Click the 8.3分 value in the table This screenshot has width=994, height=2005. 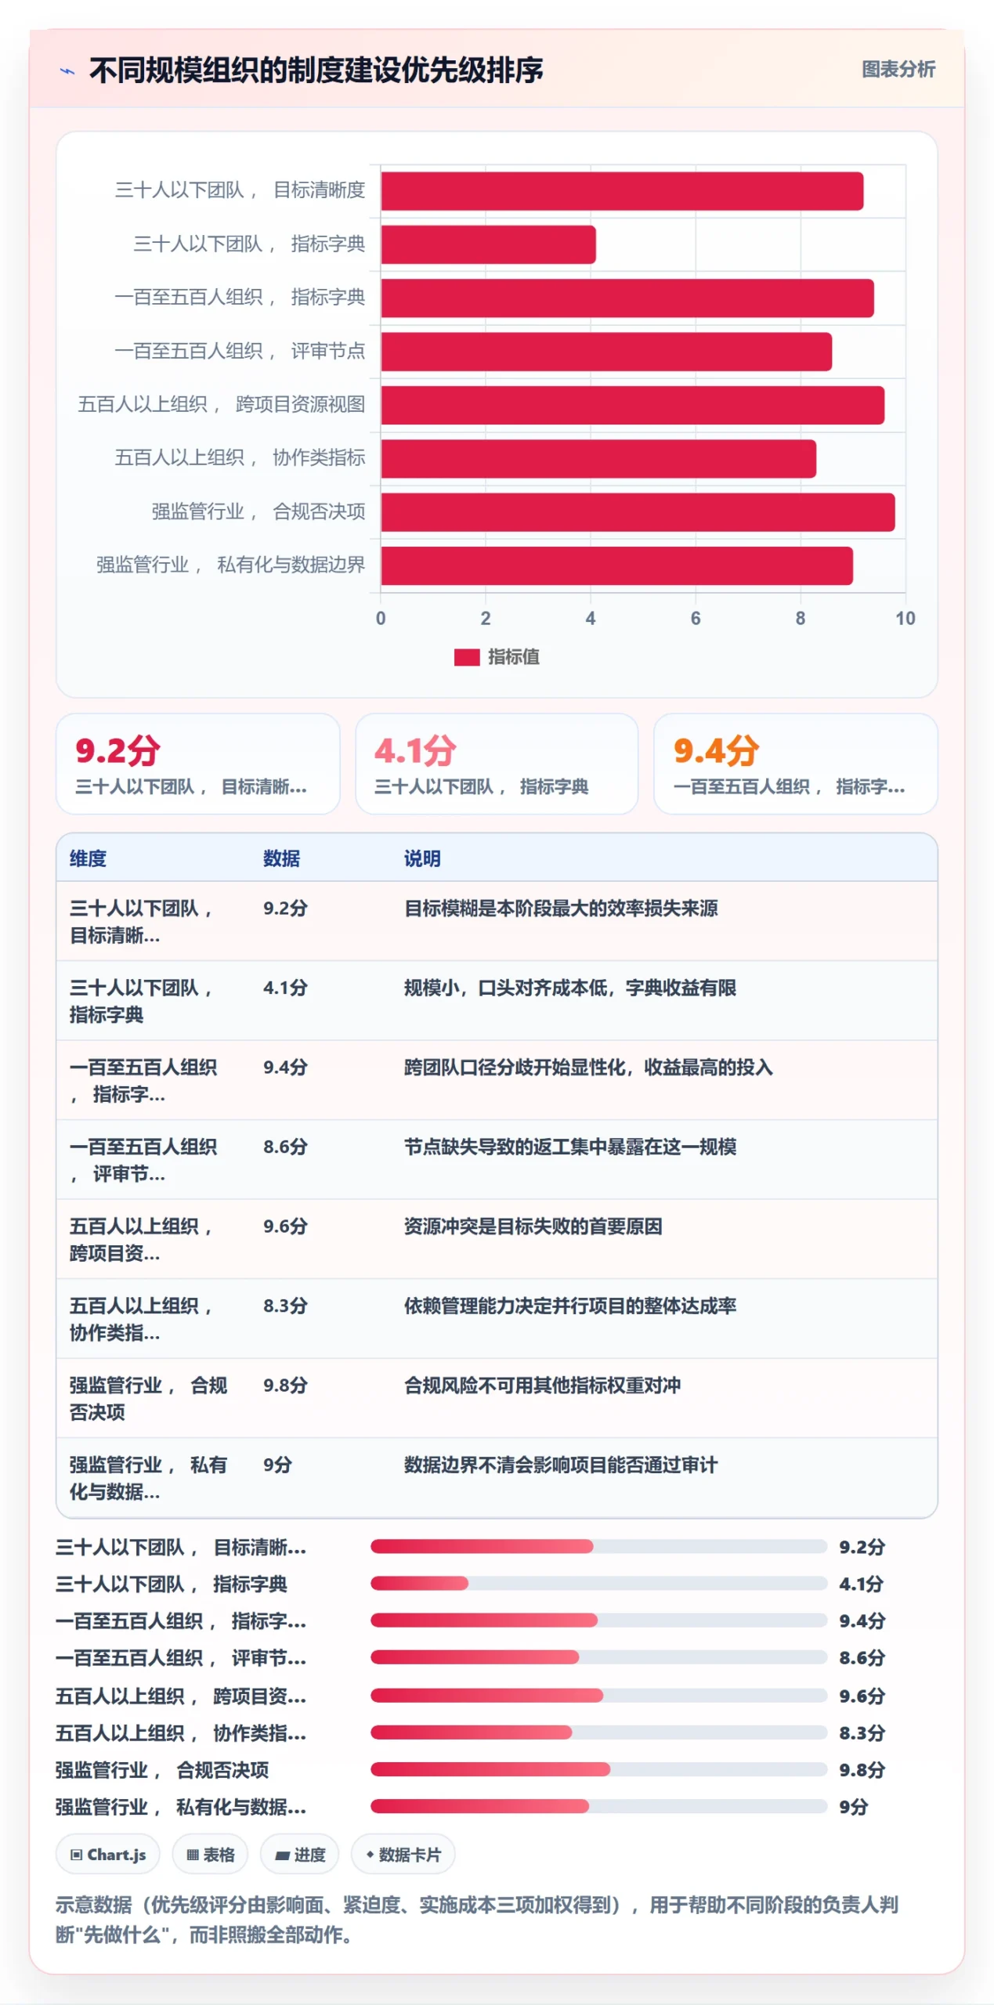click(285, 1305)
